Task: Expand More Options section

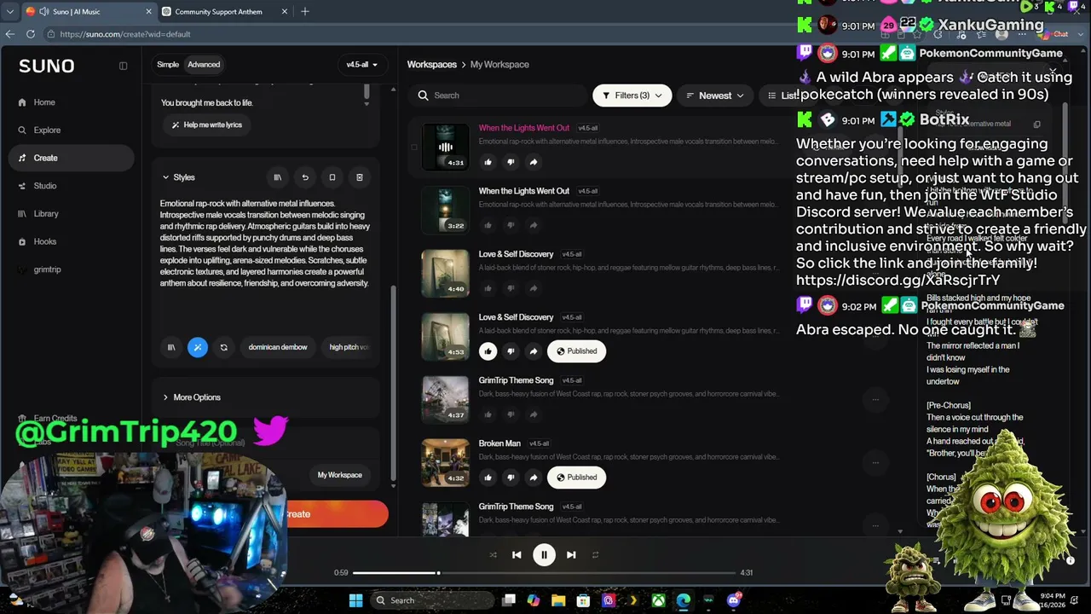Action: tap(191, 397)
